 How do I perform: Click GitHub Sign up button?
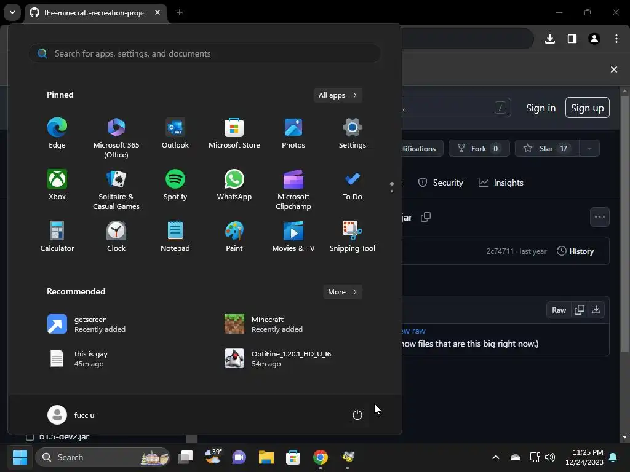click(x=588, y=108)
